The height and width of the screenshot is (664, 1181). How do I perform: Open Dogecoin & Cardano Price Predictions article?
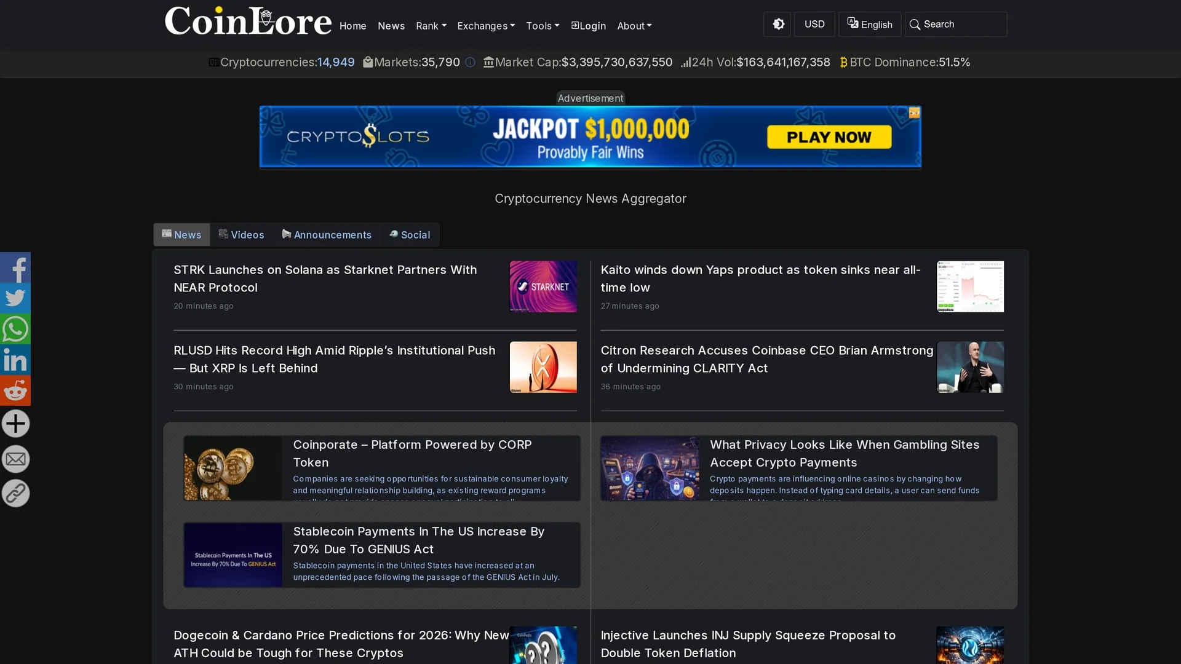(x=341, y=644)
